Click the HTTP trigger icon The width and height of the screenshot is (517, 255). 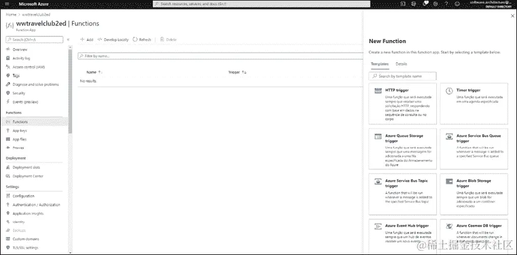(x=378, y=91)
